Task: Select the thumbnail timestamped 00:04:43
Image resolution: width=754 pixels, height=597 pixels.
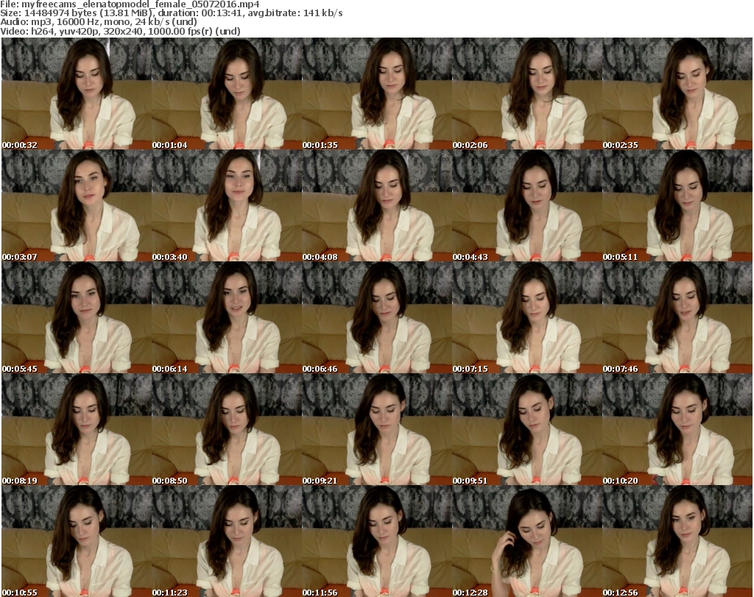Action: (527, 205)
